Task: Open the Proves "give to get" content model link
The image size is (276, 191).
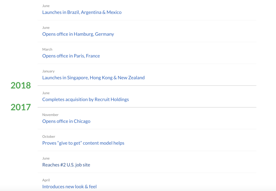Action: [x=83, y=143]
